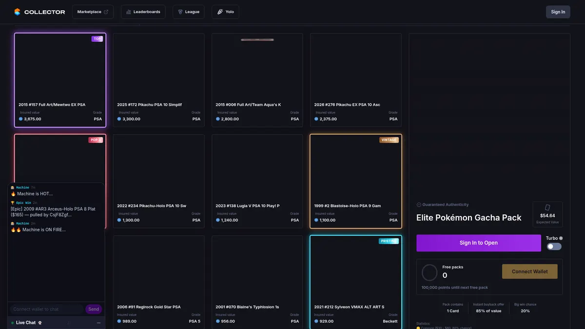Click the Guaranteed Authenticity check icon
The height and width of the screenshot is (329, 585).
pyautogui.click(x=419, y=205)
